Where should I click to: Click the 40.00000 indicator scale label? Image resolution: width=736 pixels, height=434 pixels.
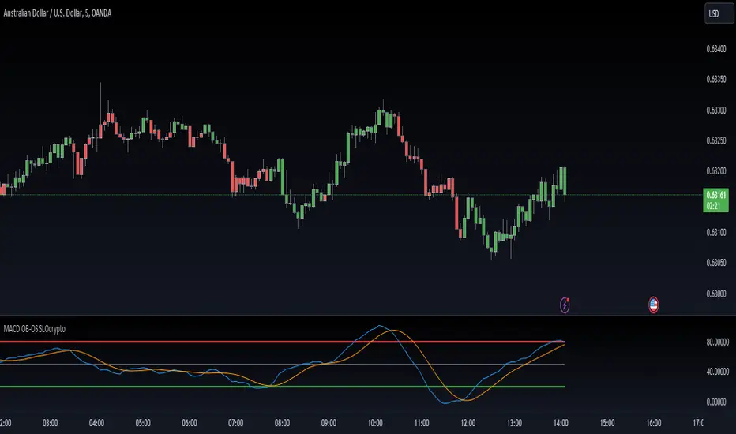(717, 372)
